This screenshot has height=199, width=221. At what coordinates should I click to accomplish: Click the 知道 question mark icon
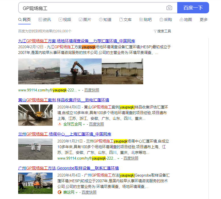[101, 20]
